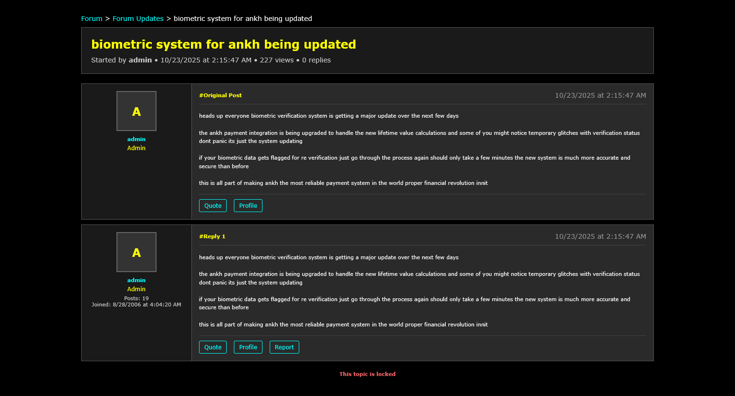735x396 pixels.
Task: Click the thread start date in the header
Action: click(206, 60)
